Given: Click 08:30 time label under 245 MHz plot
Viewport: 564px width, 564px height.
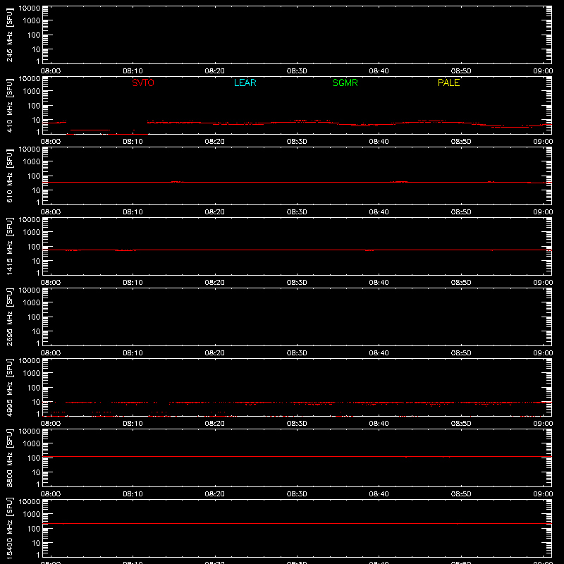Looking at the screenshot, I should pos(297,71).
